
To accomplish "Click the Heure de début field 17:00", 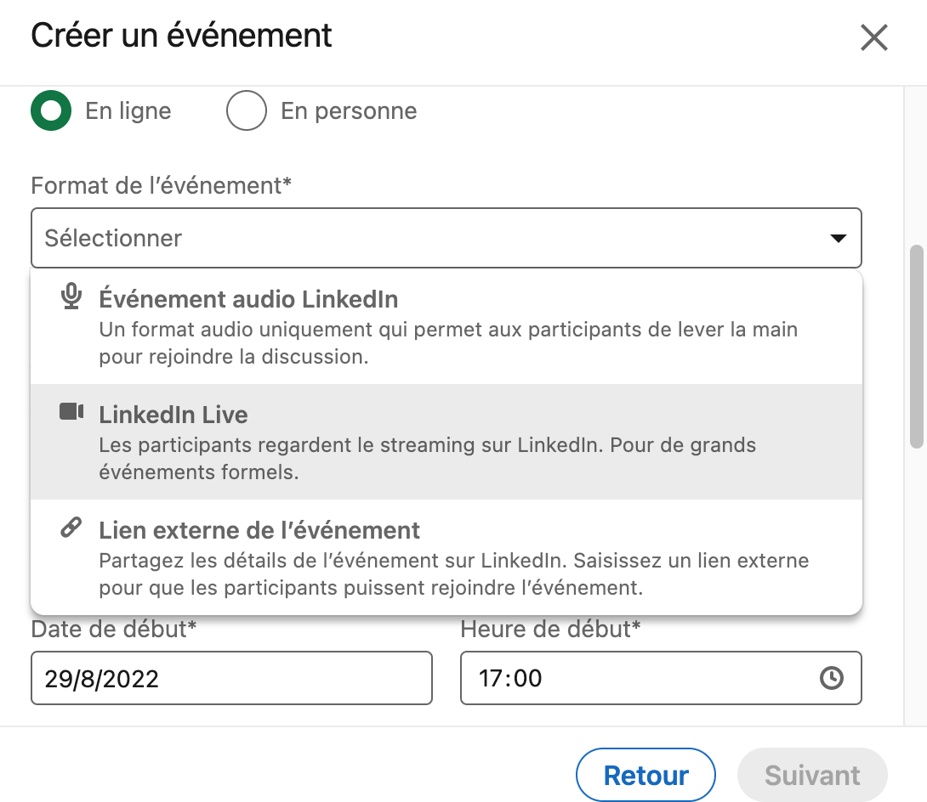I will click(661, 678).
